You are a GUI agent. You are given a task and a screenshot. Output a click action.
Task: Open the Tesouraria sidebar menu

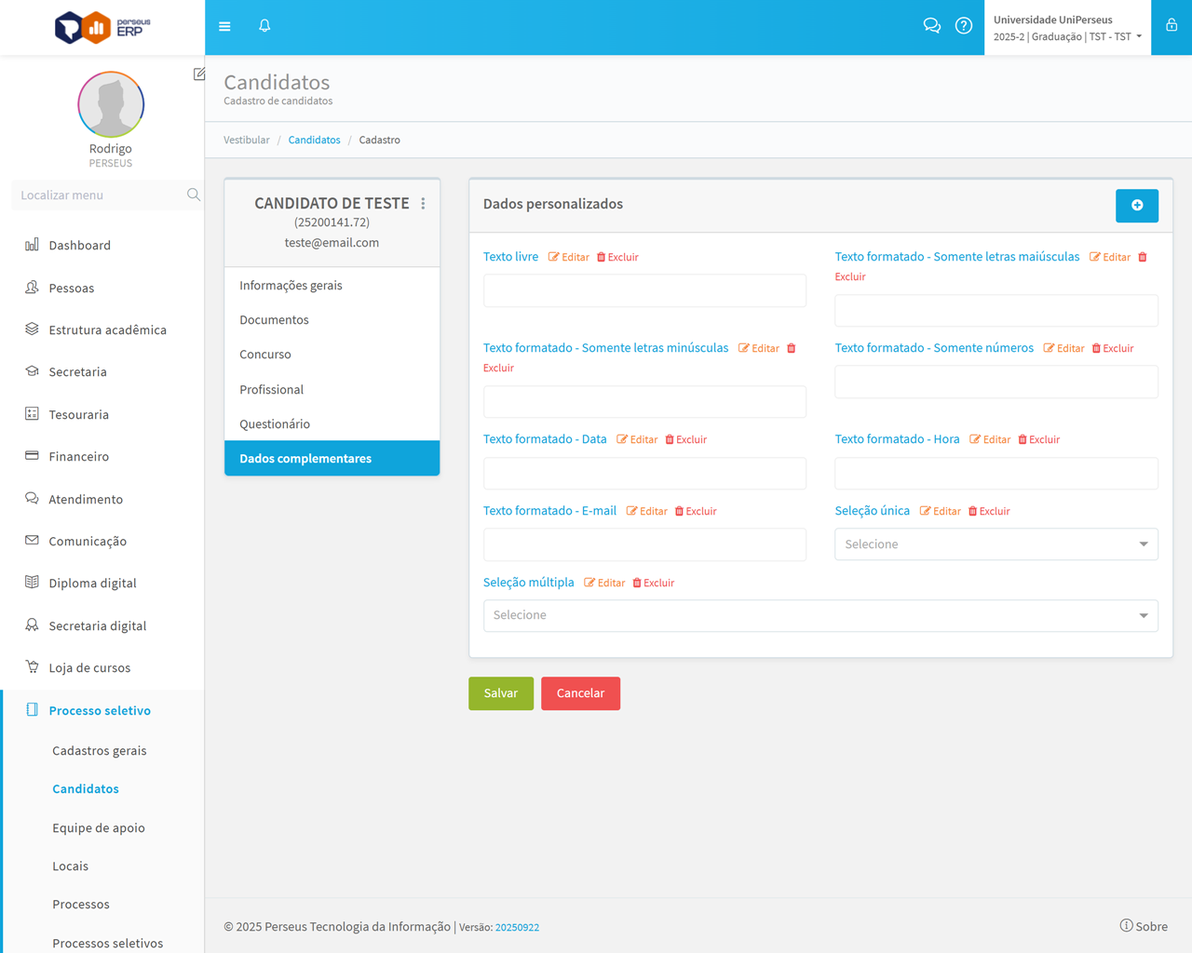[x=79, y=414]
